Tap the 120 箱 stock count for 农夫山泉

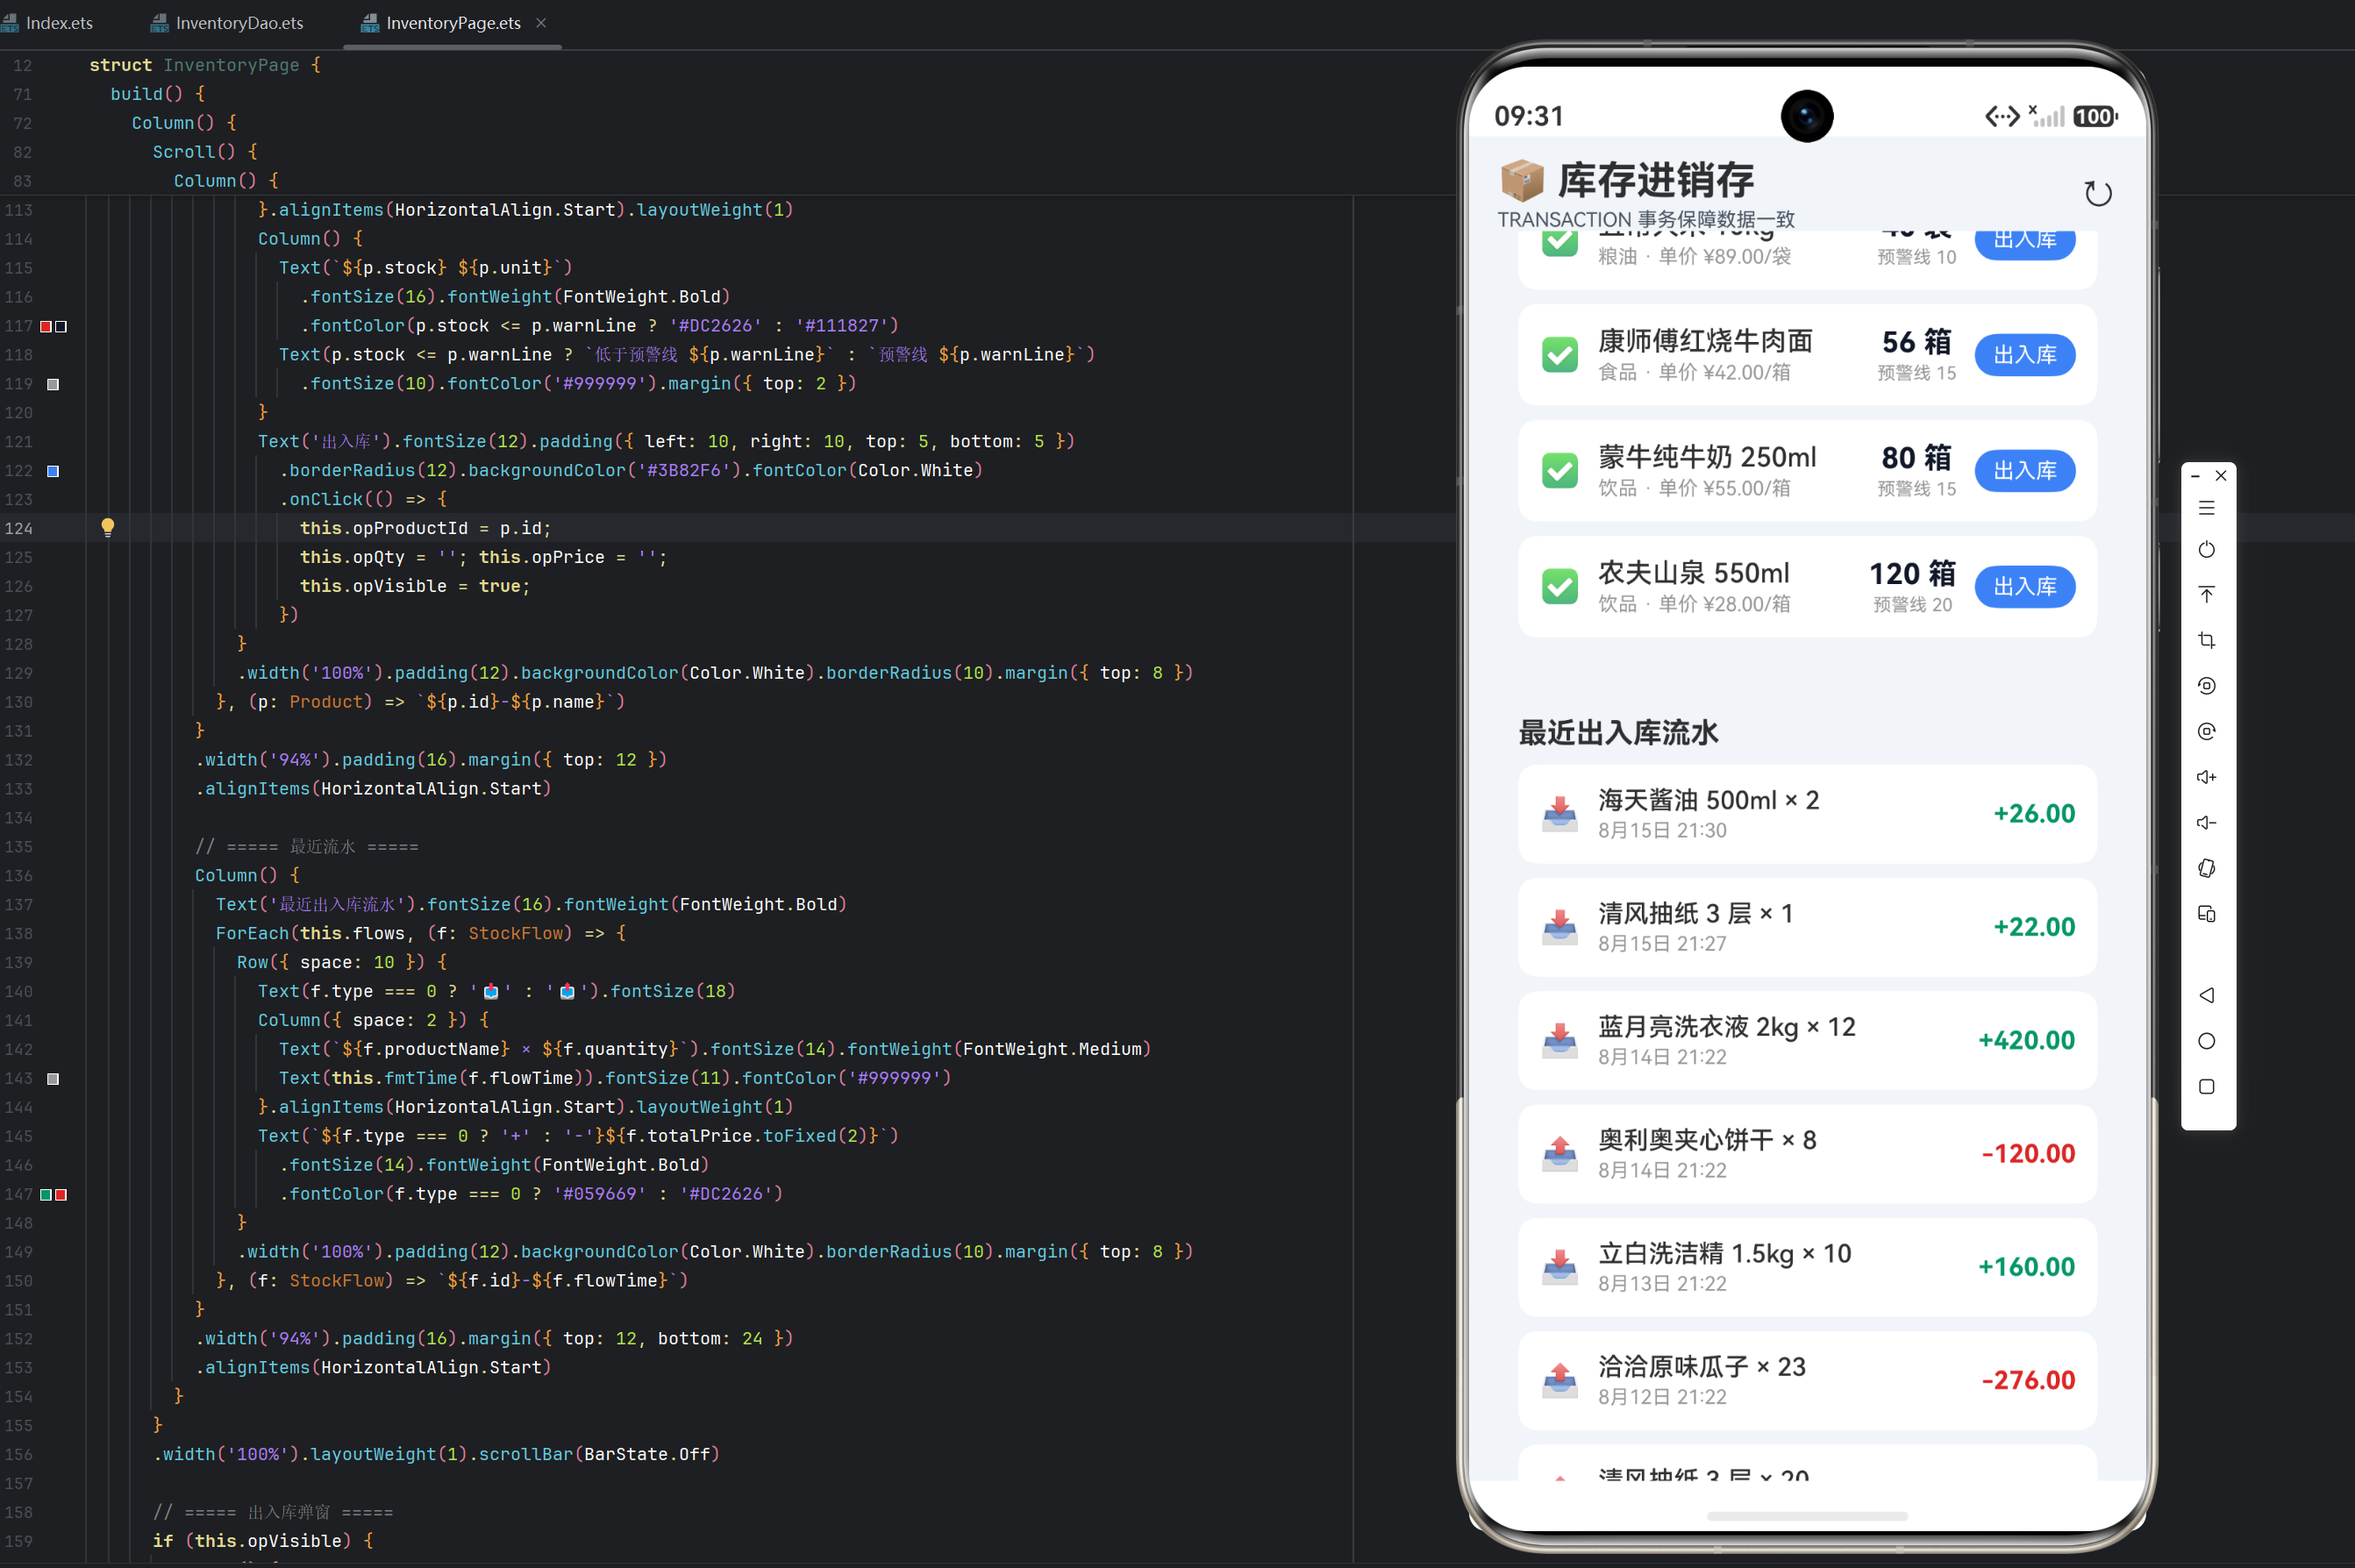pyautogui.click(x=1912, y=574)
